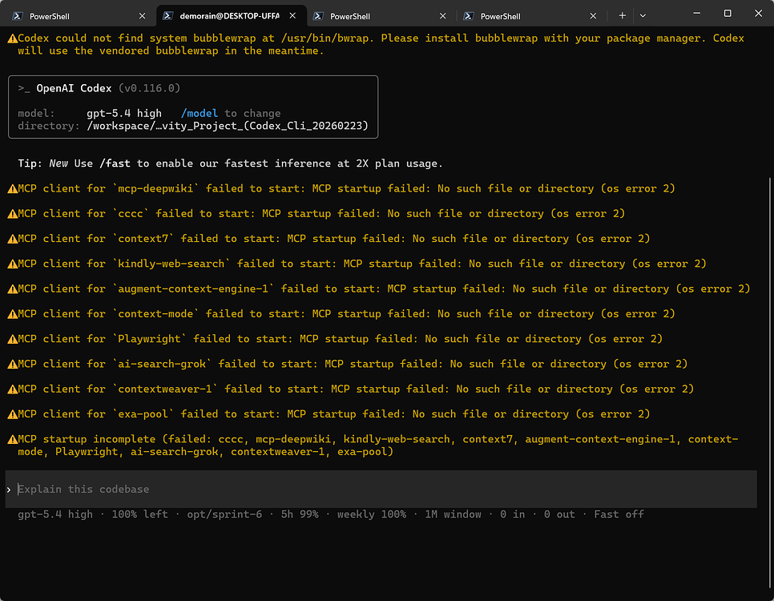Viewport: 774px width, 601px height.
Task: Click the warning icon for kindly-web-search failure
Action: 12,264
